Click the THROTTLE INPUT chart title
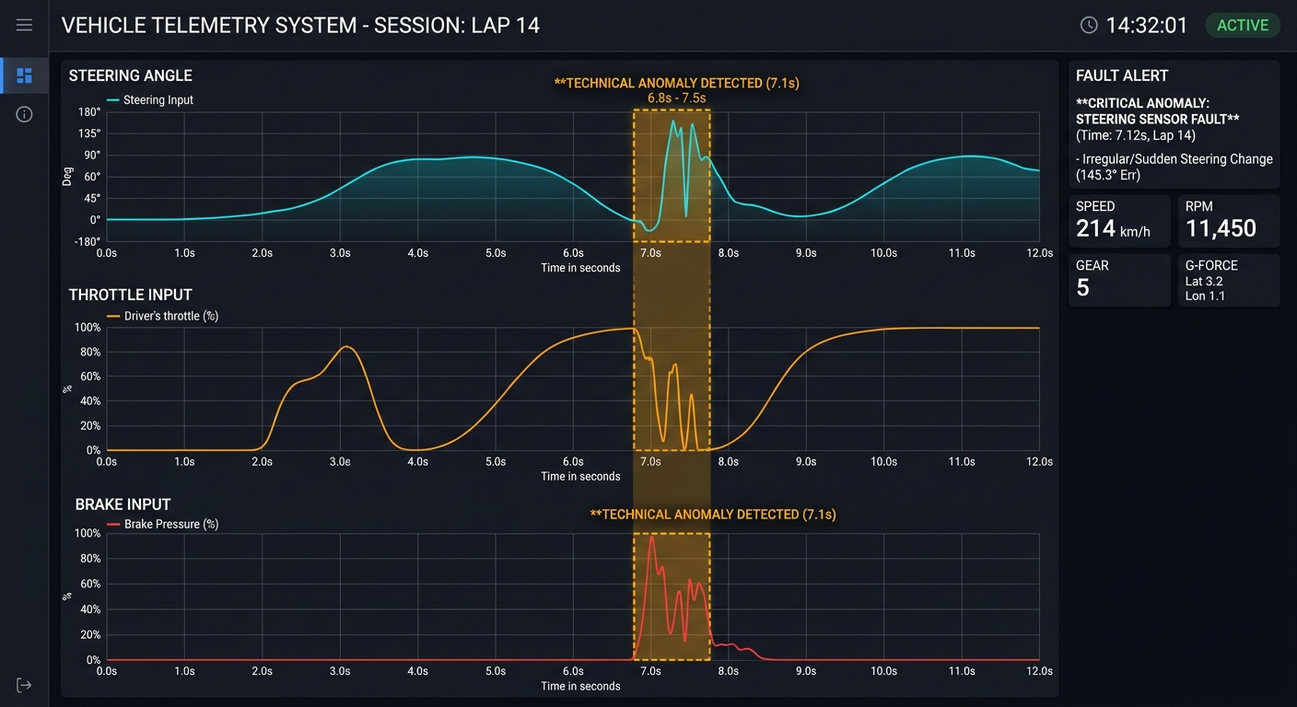 (x=130, y=295)
